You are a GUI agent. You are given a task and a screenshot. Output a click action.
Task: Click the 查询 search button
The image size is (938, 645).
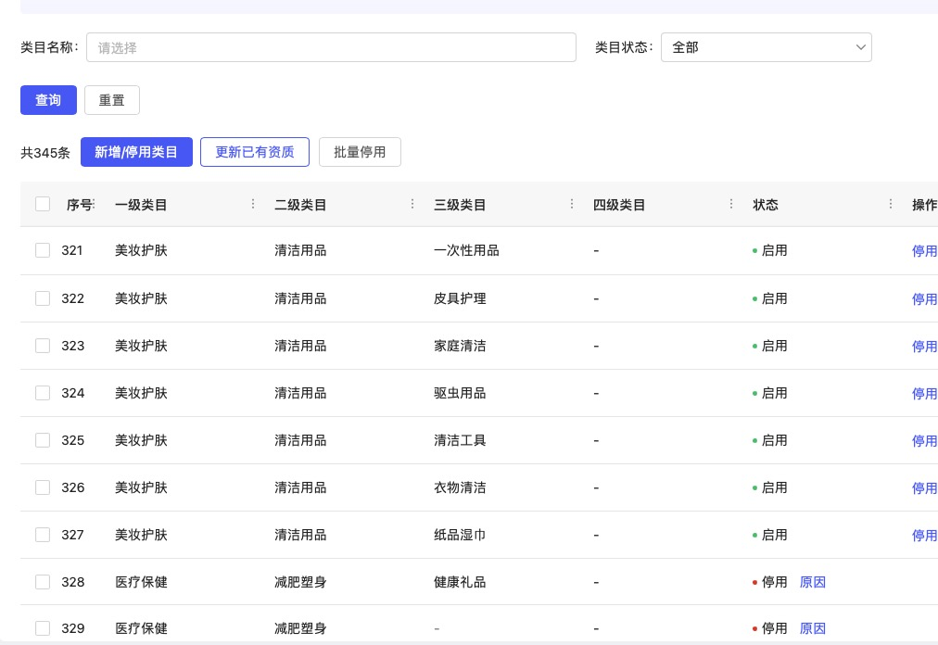48,100
